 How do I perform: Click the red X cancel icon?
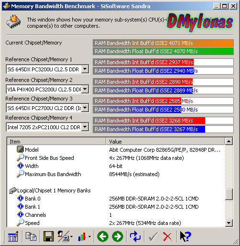pyautogui.click(x=167, y=236)
